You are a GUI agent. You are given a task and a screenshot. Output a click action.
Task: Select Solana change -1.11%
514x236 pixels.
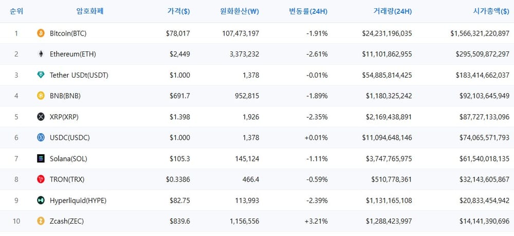pos(317,159)
